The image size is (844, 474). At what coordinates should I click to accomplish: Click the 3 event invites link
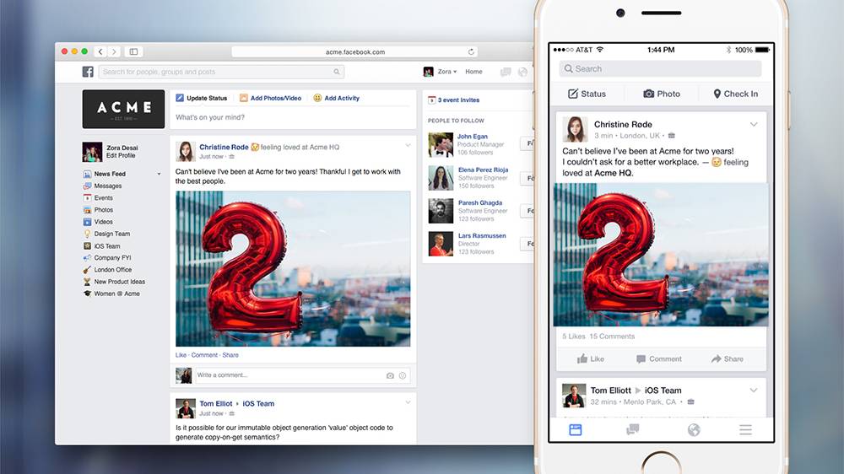[457, 100]
